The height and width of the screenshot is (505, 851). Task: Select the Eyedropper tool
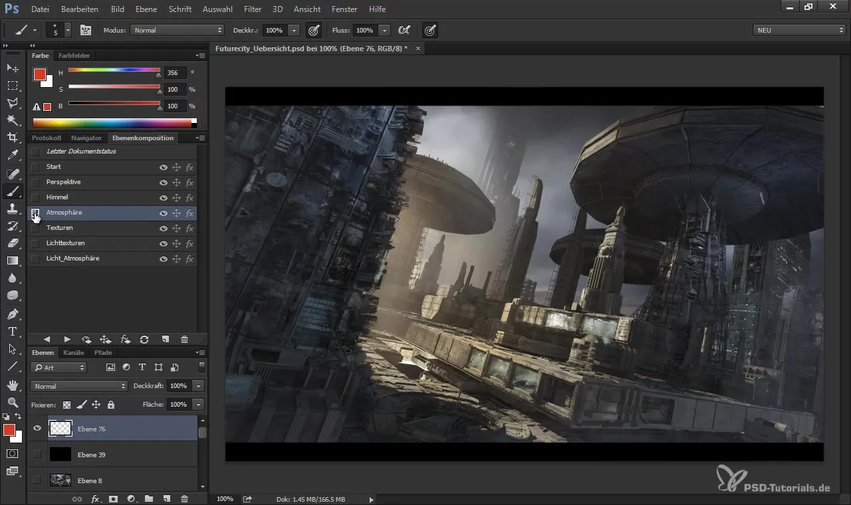pos(13,155)
